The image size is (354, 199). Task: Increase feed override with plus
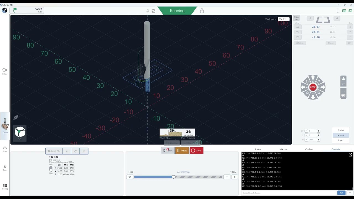point(235,177)
